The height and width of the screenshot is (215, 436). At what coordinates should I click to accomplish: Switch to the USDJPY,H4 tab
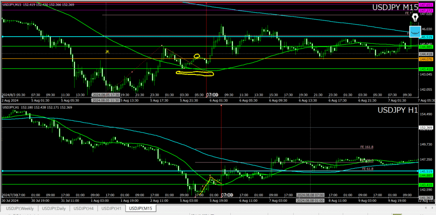(x=83, y=208)
